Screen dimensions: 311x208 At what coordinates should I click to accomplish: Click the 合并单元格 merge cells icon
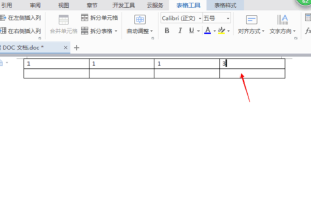63,20
